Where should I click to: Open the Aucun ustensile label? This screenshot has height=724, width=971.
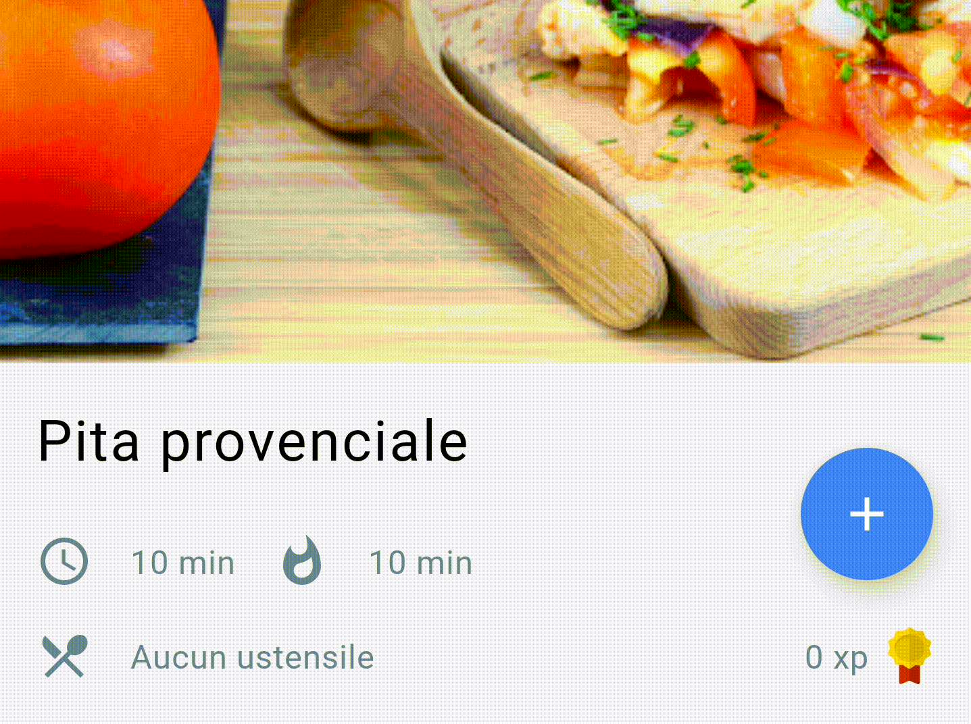point(252,657)
